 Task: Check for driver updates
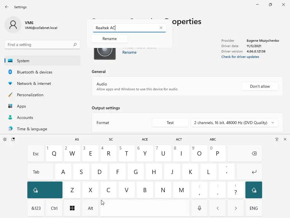(240, 57)
